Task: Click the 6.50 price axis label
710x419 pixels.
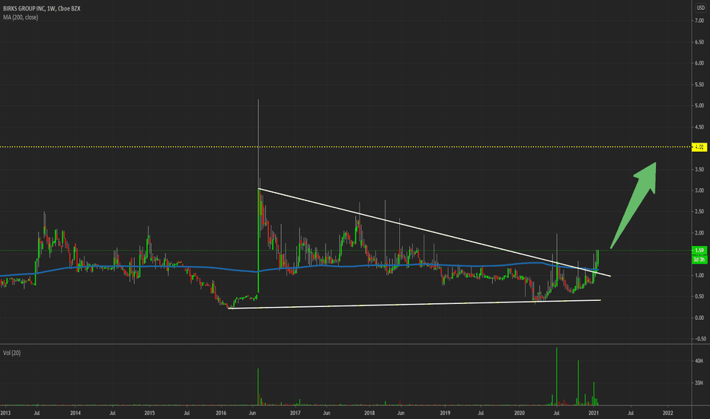Action: pyautogui.click(x=699, y=42)
